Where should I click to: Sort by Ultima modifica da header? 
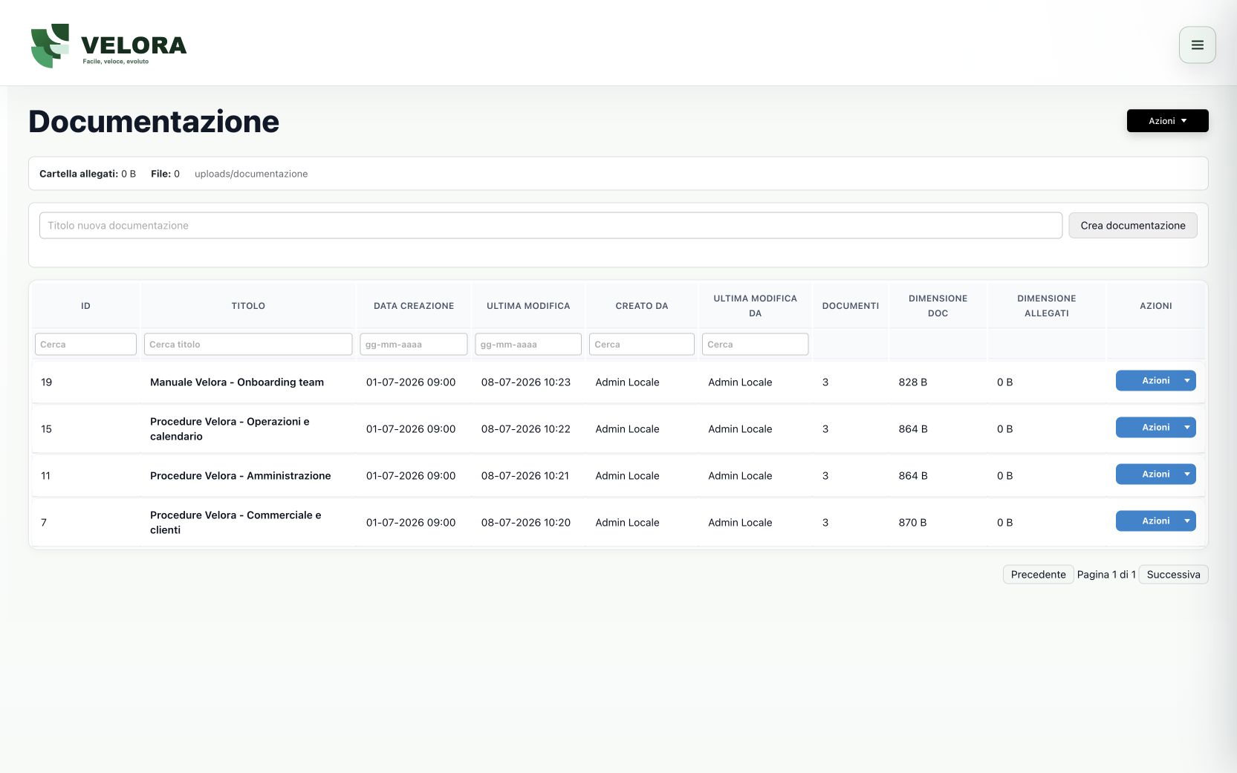coord(755,306)
